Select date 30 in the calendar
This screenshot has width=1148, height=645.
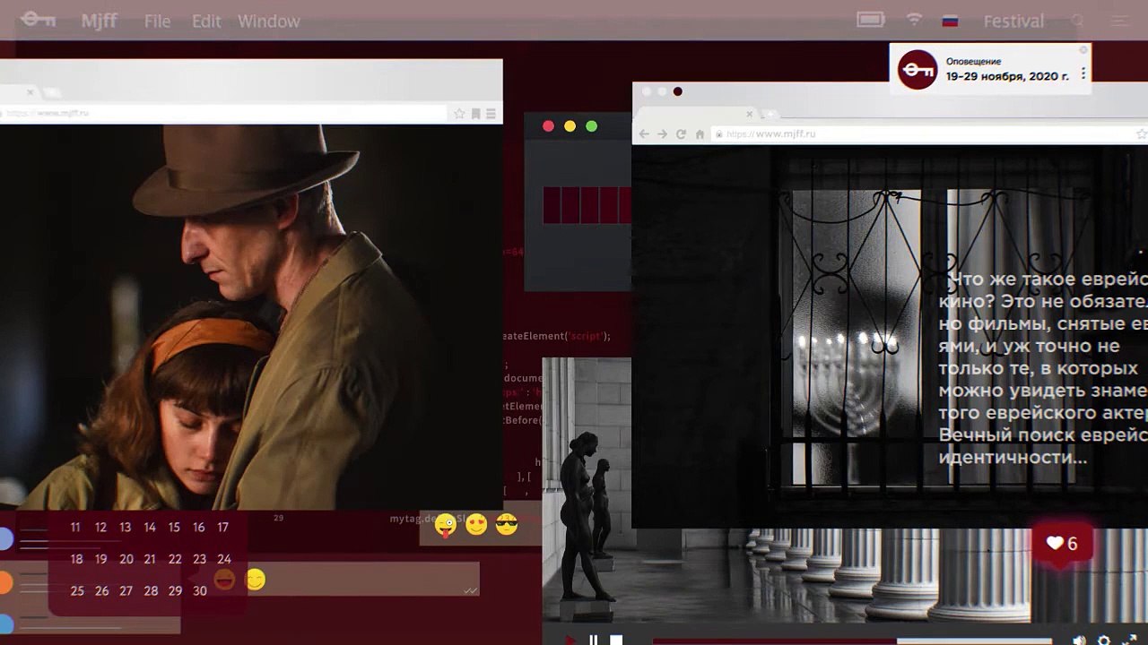click(199, 591)
